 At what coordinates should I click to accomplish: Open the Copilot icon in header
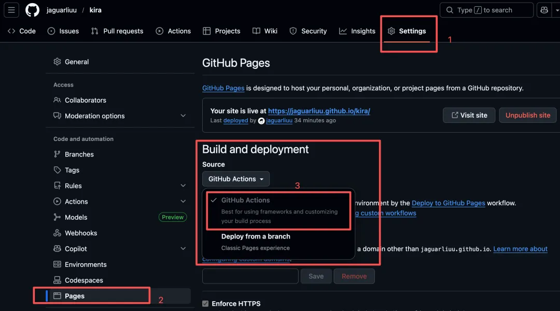[x=544, y=10]
